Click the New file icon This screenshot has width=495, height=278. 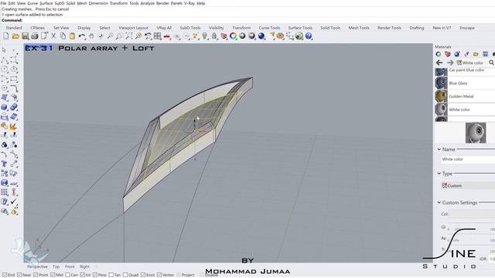(6, 36)
